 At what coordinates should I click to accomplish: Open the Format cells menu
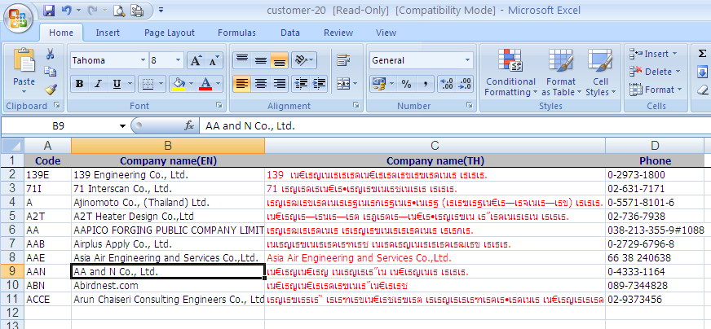[x=656, y=90]
